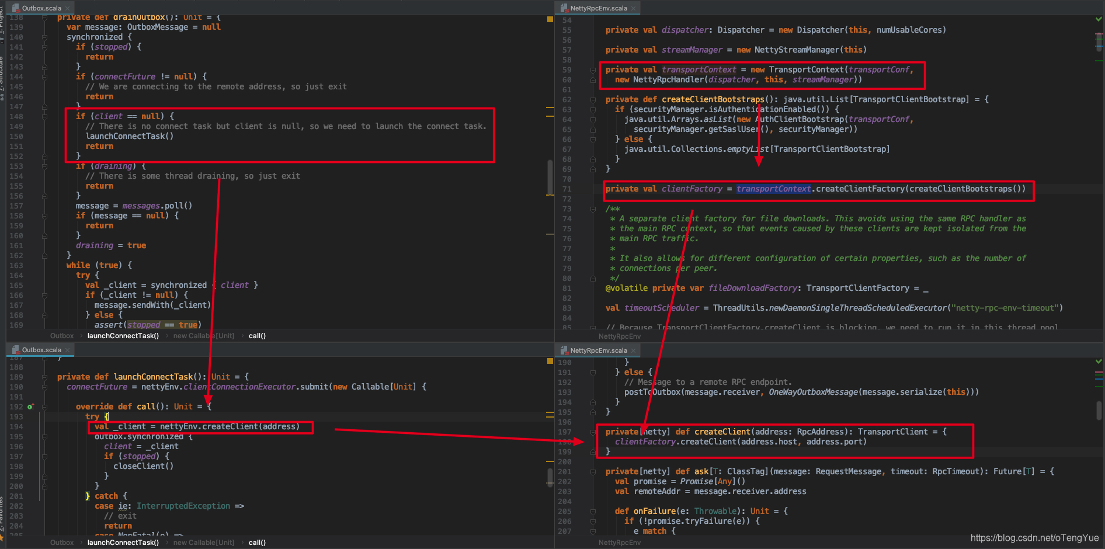Collapse the 'if (securityManager.isAuthenticationEnabled())' block
Image resolution: width=1105 pixels, height=549 pixels.
(593, 109)
